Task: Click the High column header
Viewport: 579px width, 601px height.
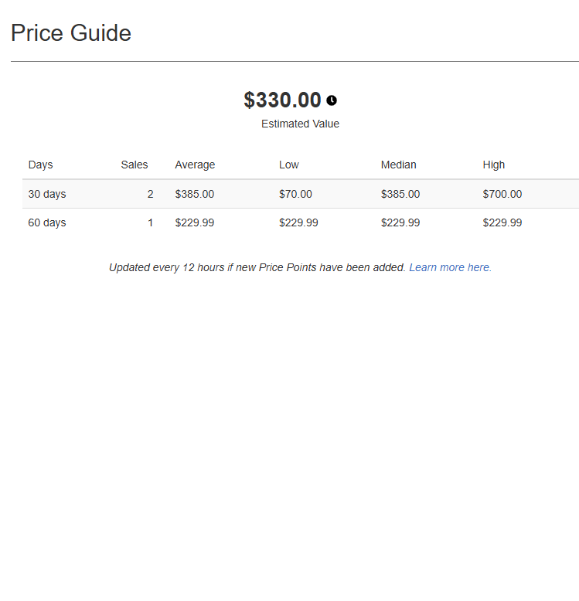Action: pyautogui.click(x=493, y=165)
